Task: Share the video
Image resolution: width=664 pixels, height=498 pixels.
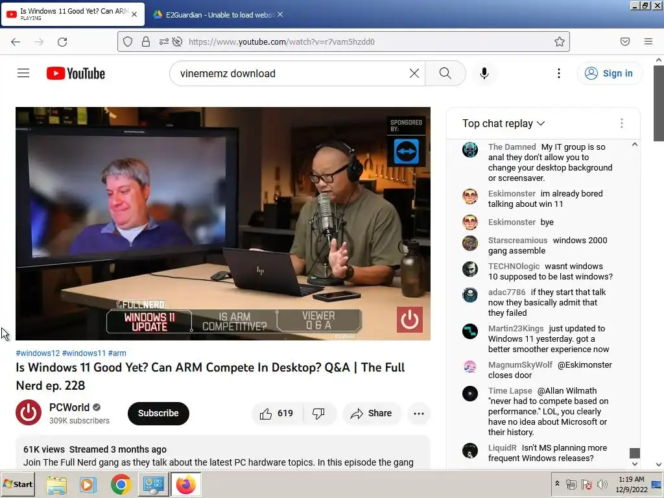Action: pos(372,413)
